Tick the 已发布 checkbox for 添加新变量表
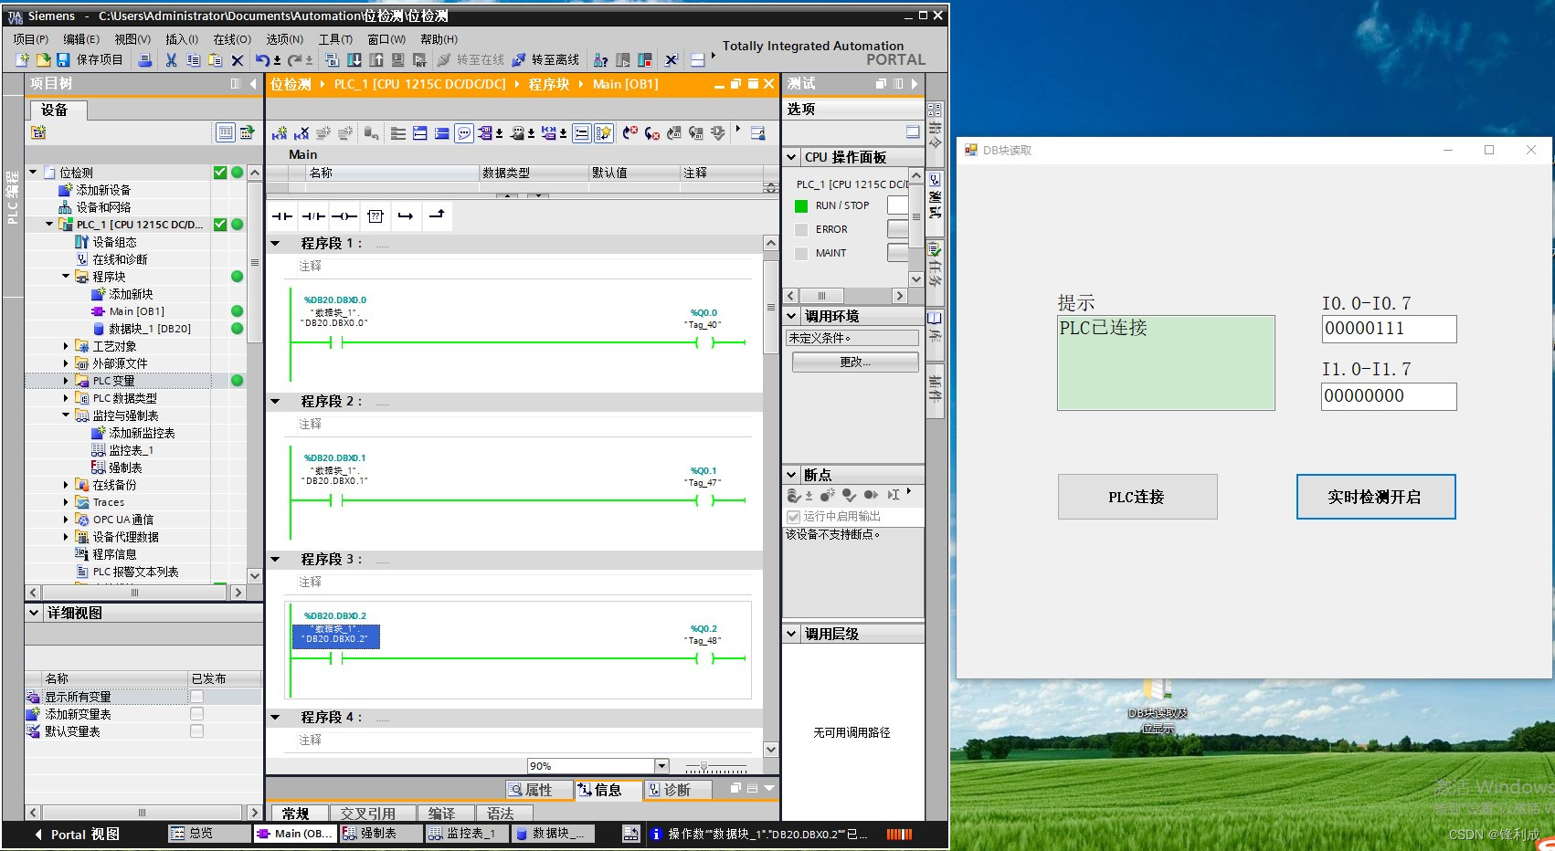1555x851 pixels. tap(196, 714)
